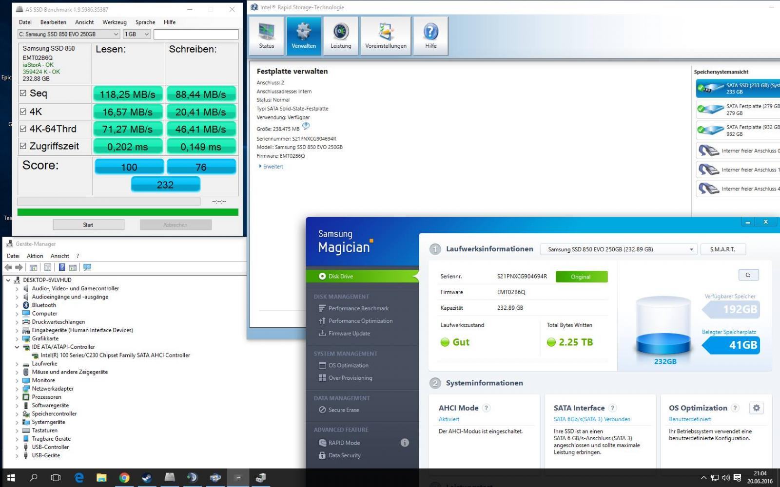Image resolution: width=780 pixels, height=487 pixels.
Task: Uncheck the Seq benchmark checkbox
Action: click(x=23, y=93)
